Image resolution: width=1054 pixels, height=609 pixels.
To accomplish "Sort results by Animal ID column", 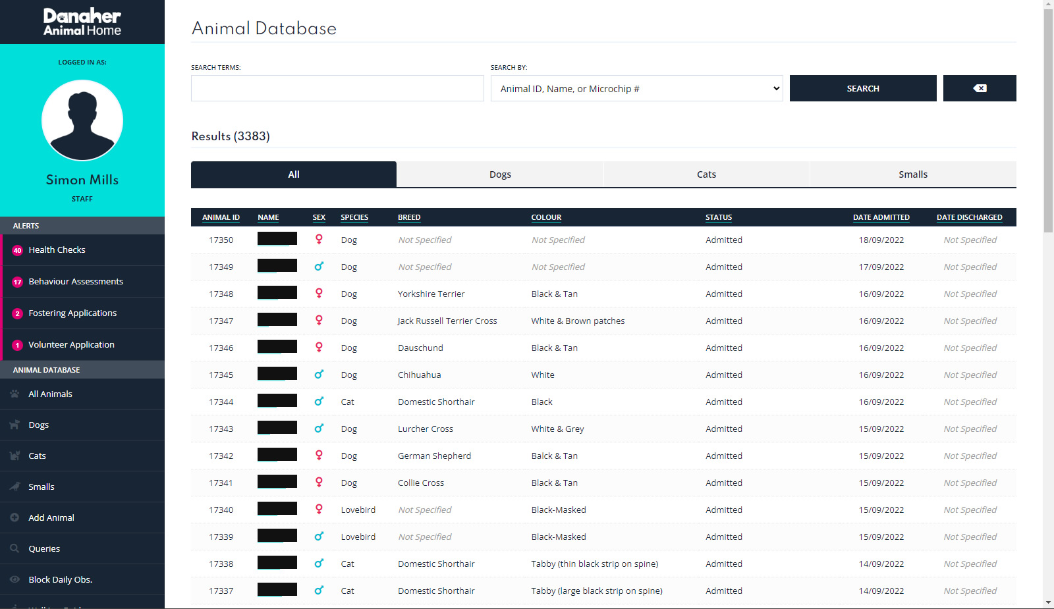I will (x=221, y=217).
